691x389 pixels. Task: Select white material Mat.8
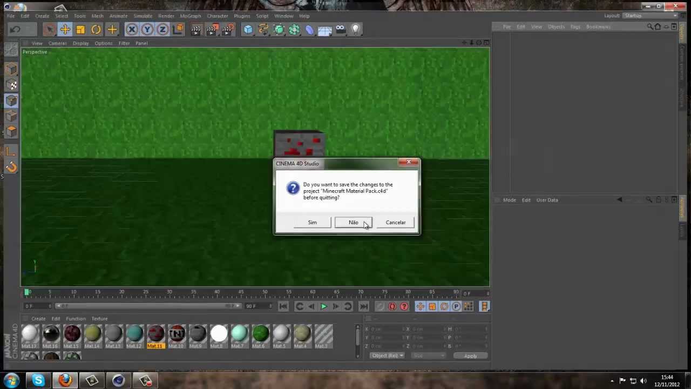[219, 337]
